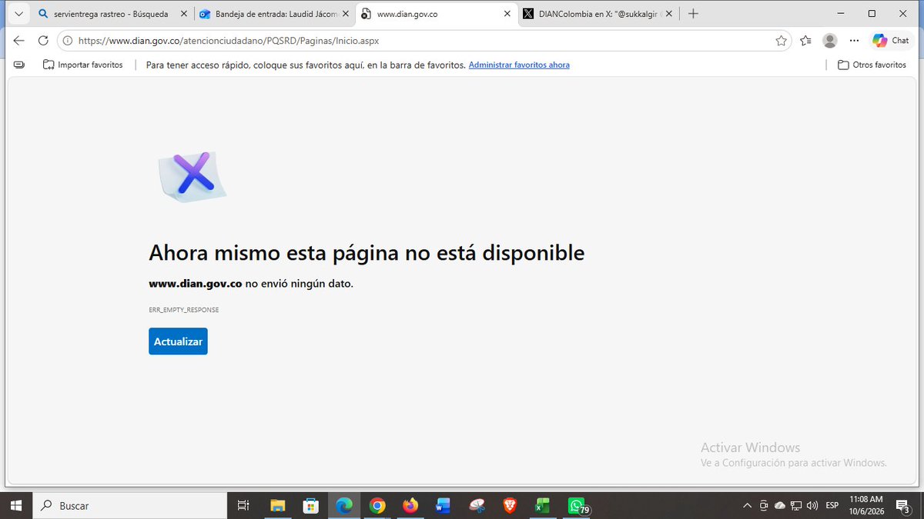
Task: Open the browser profile avatar
Action: (x=829, y=41)
